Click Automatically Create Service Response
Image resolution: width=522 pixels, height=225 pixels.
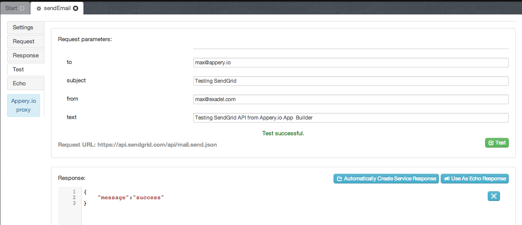coord(386,179)
